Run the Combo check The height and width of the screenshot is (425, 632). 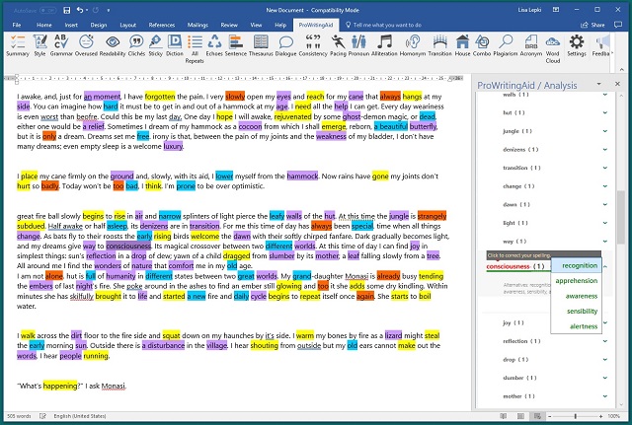(482, 45)
